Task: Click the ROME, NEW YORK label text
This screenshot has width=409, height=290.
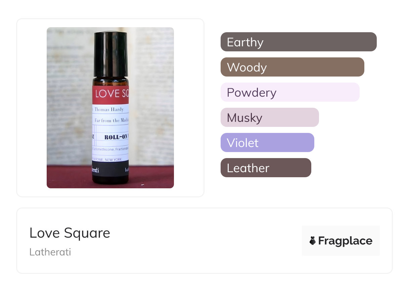Action: (x=108, y=159)
